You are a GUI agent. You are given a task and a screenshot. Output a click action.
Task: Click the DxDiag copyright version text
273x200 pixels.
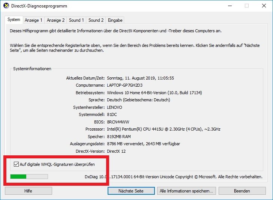tap(174, 177)
